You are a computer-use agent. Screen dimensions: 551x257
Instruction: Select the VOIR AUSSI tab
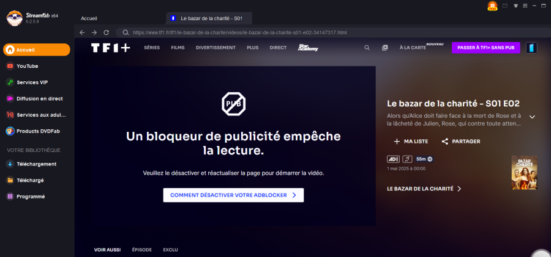pos(107,250)
